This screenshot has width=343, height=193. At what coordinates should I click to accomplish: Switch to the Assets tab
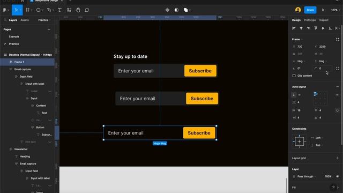tap(25, 20)
